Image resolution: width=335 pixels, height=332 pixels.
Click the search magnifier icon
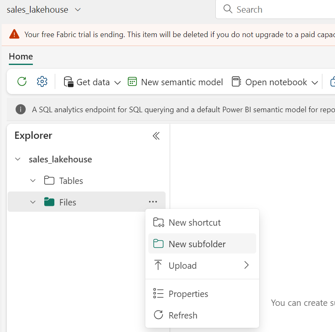point(228,9)
